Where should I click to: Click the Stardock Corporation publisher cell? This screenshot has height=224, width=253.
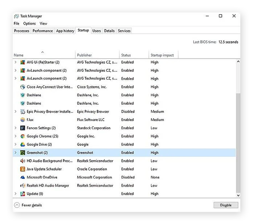[94, 128]
